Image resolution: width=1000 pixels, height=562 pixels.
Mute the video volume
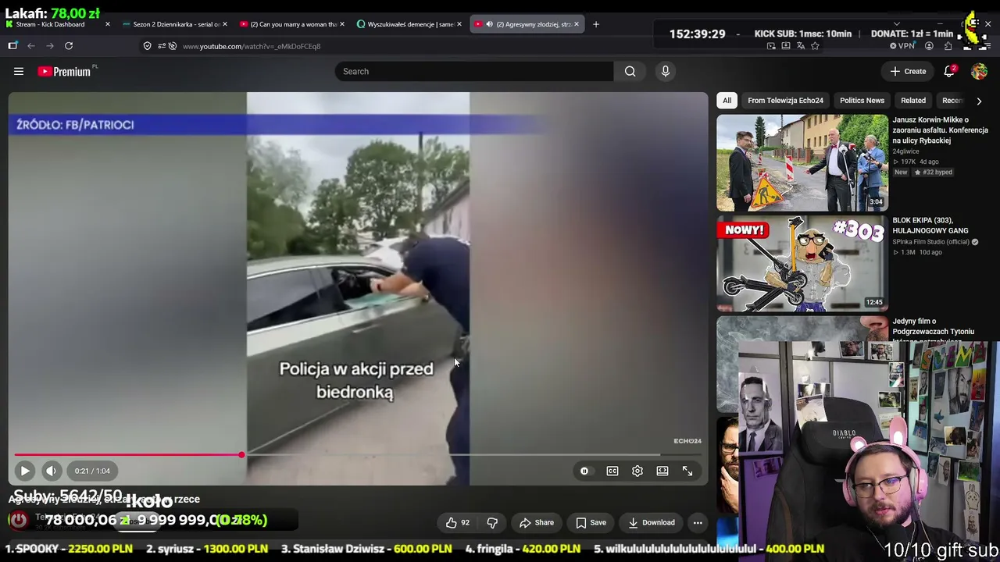point(51,471)
